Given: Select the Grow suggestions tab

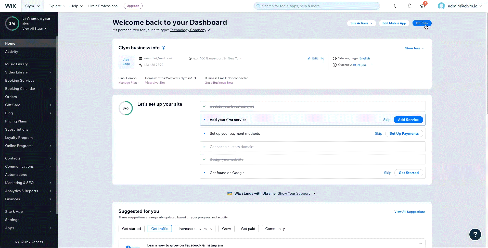Looking at the screenshot, I should pyautogui.click(x=226, y=229).
